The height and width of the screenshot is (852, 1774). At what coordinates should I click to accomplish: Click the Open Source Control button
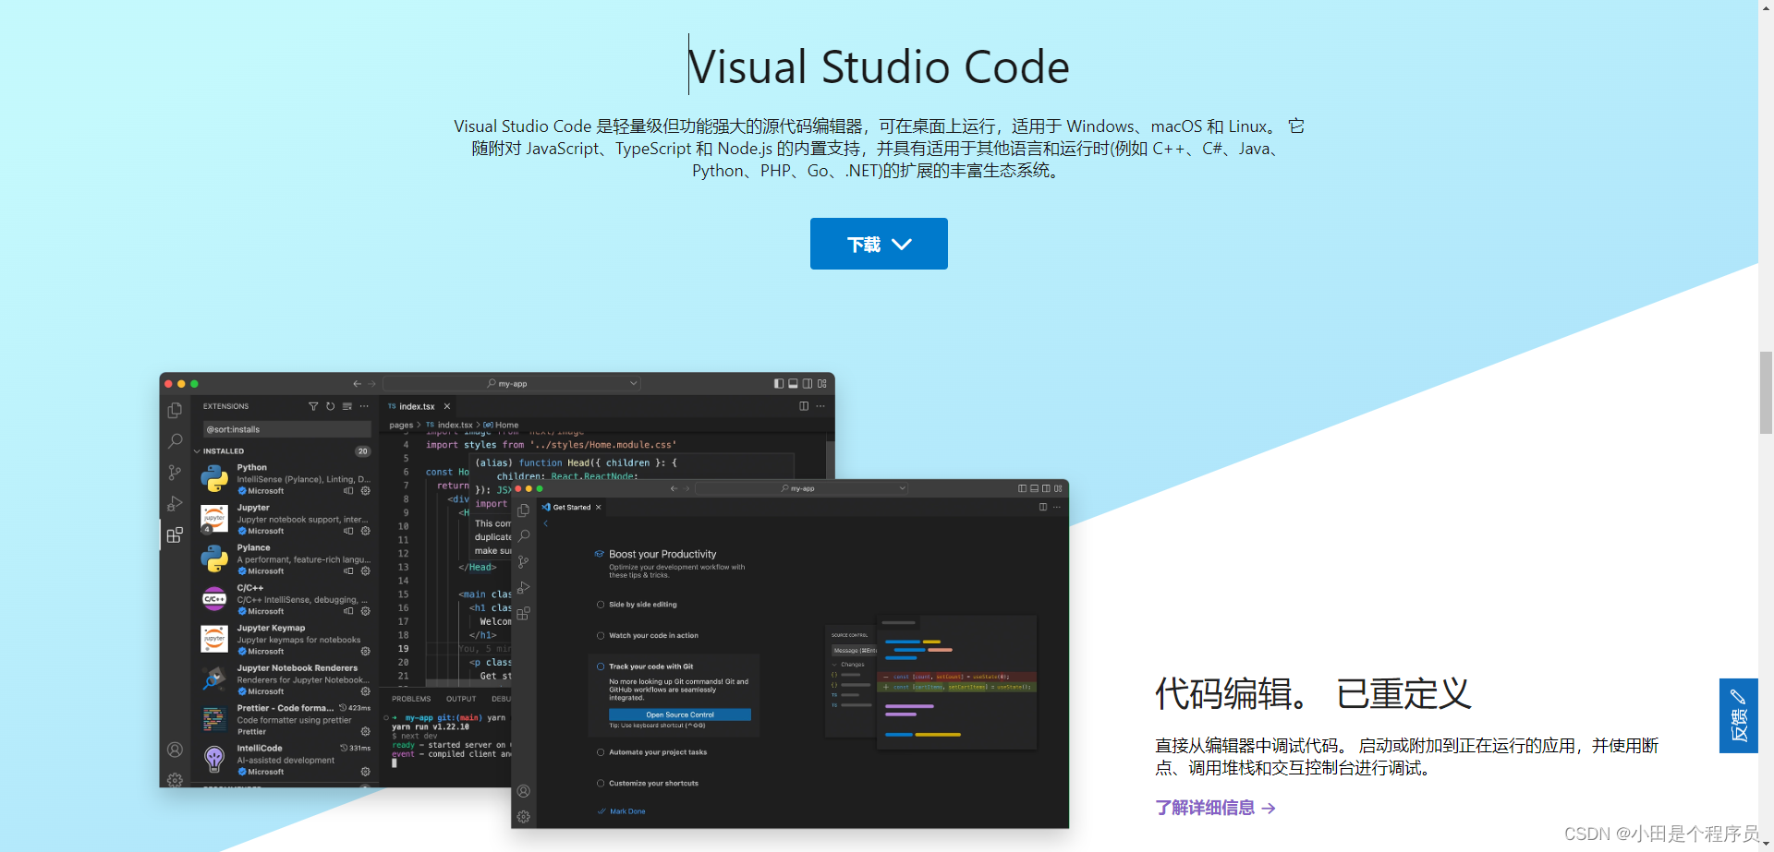tap(680, 714)
